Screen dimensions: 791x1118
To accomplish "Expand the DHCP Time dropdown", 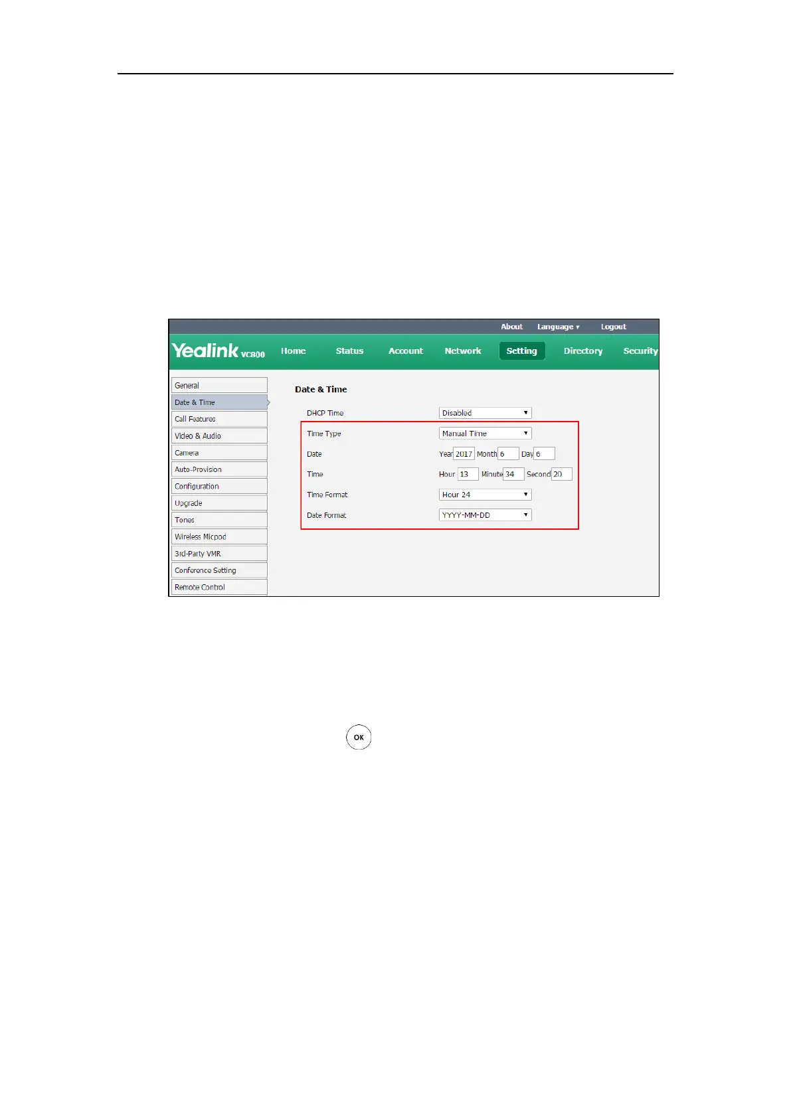I will coord(485,413).
